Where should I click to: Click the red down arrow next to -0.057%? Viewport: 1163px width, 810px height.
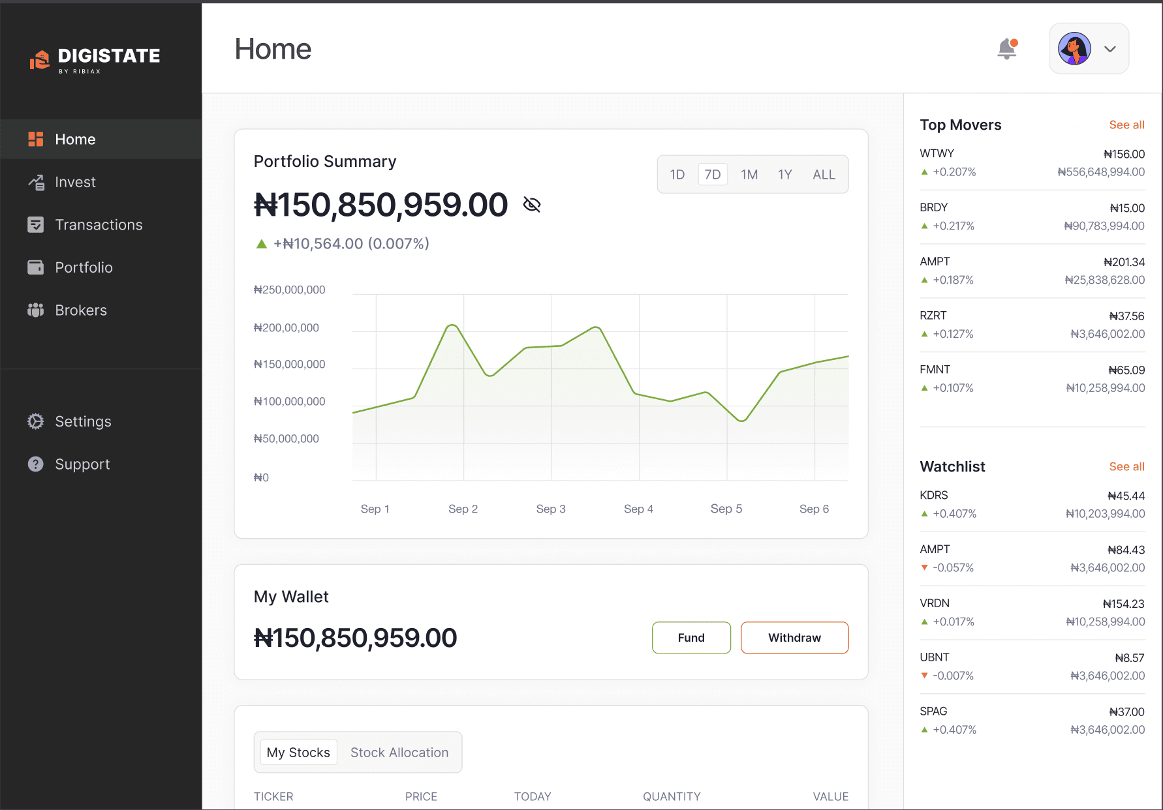[924, 567]
